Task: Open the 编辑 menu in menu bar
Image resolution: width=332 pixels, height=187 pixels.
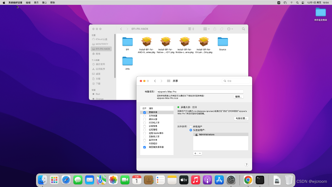Action: [28, 3]
